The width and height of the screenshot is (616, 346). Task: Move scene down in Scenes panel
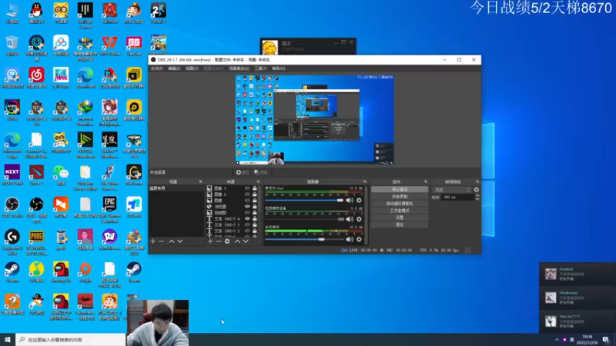coord(180,241)
